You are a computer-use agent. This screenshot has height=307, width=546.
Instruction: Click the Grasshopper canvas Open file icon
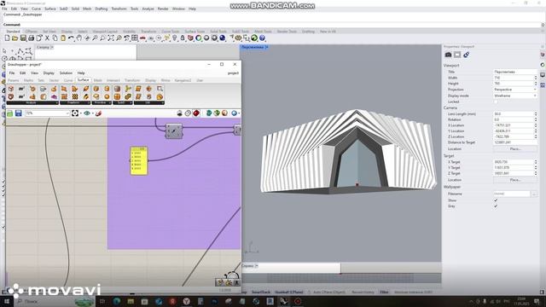9,113
